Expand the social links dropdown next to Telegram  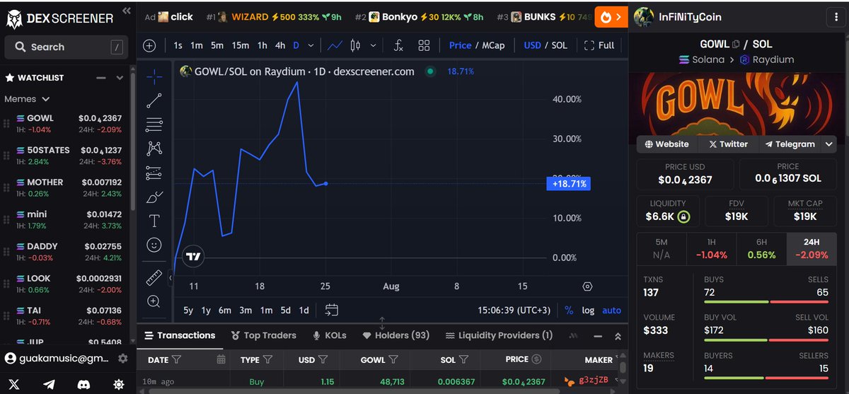point(831,144)
